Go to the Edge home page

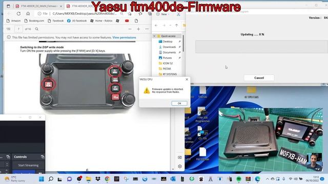pos(28,14)
